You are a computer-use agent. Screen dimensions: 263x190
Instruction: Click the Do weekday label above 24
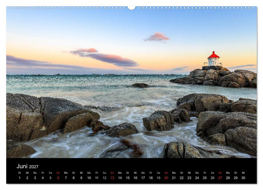197,173
